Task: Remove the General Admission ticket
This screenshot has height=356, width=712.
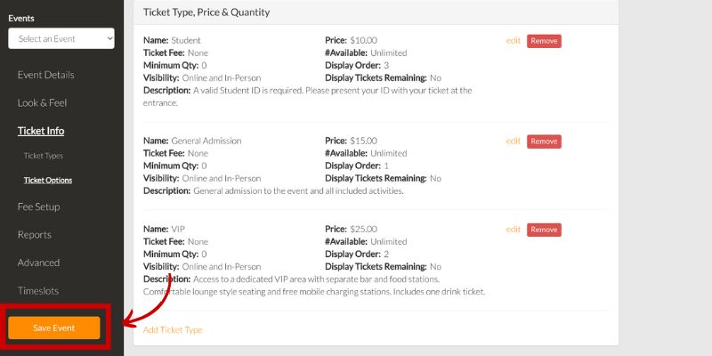Action: [x=544, y=141]
